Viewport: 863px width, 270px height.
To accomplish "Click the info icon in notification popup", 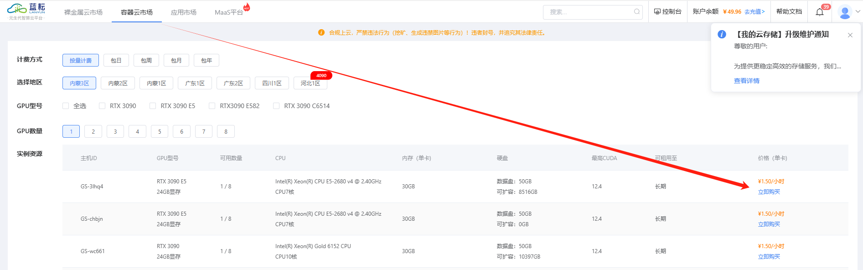I will (722, 34).
